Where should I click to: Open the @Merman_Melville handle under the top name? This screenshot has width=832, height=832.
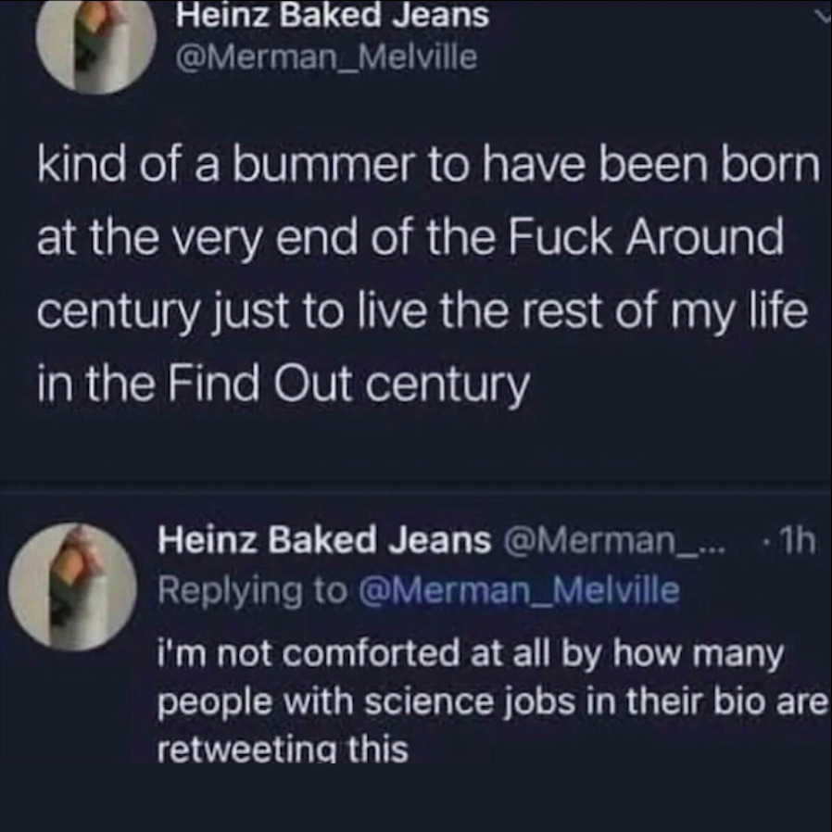click(x=326, y=57)
